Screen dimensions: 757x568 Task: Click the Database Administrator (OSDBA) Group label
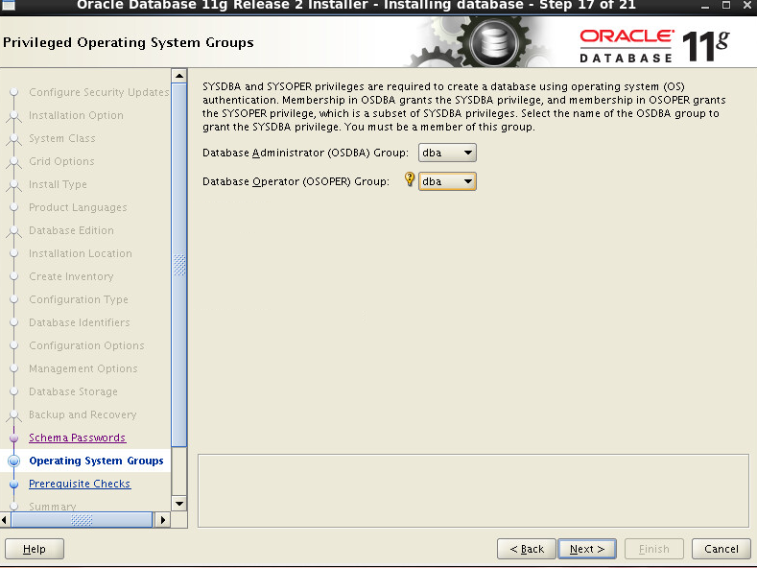306,153
